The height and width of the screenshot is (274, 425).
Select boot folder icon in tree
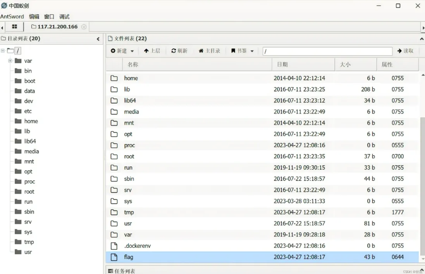point(18,80)
